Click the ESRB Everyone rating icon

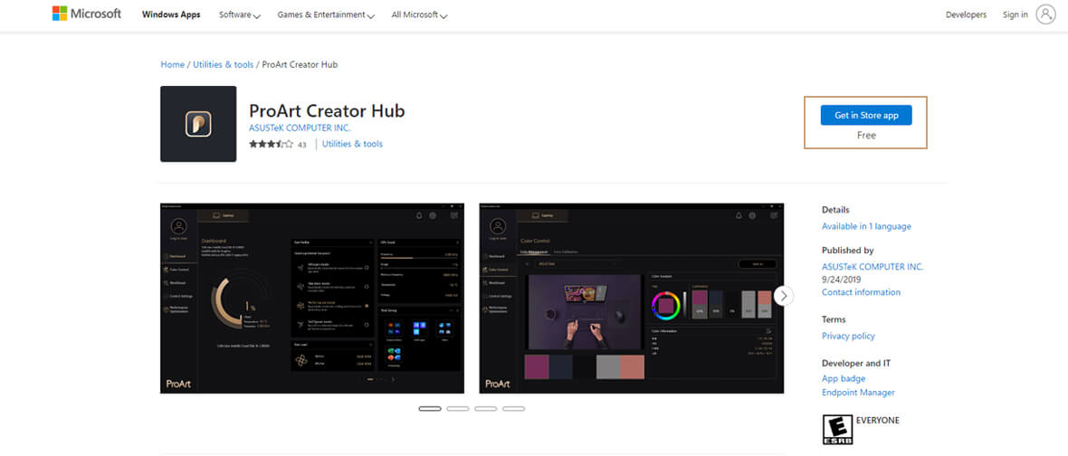pos(837,430)
